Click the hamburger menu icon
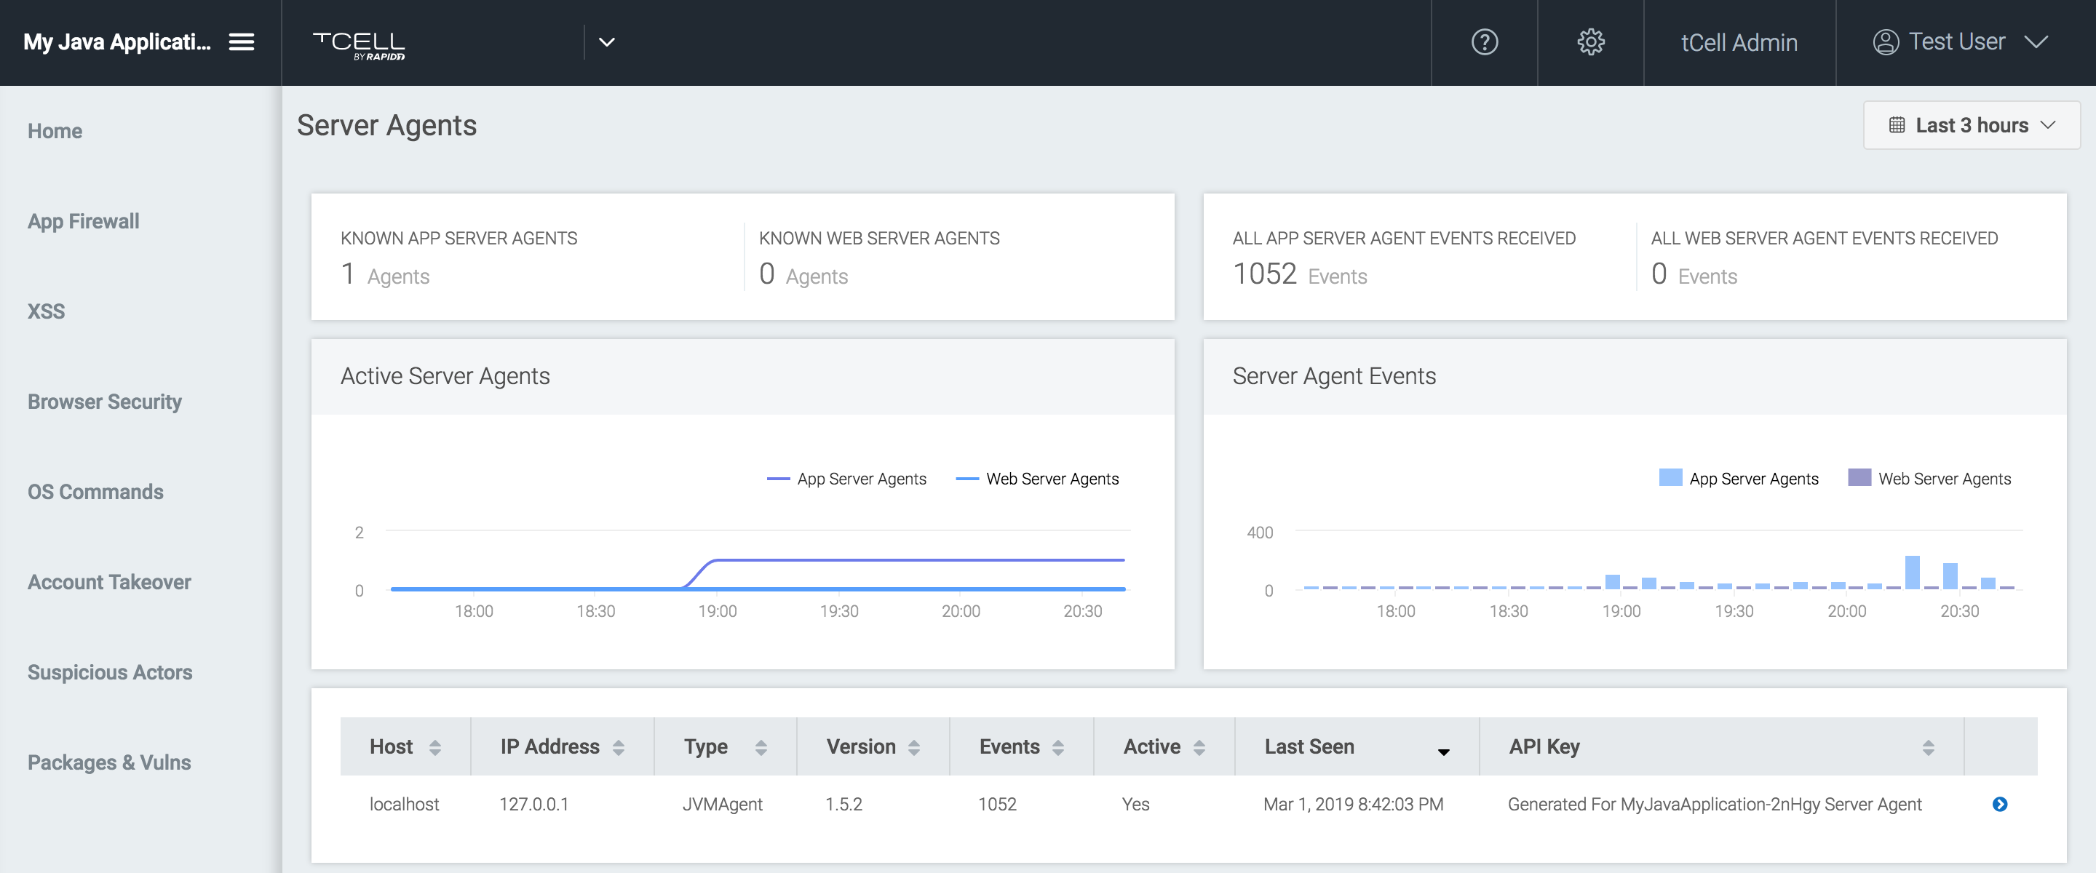 tap(241, 41)
